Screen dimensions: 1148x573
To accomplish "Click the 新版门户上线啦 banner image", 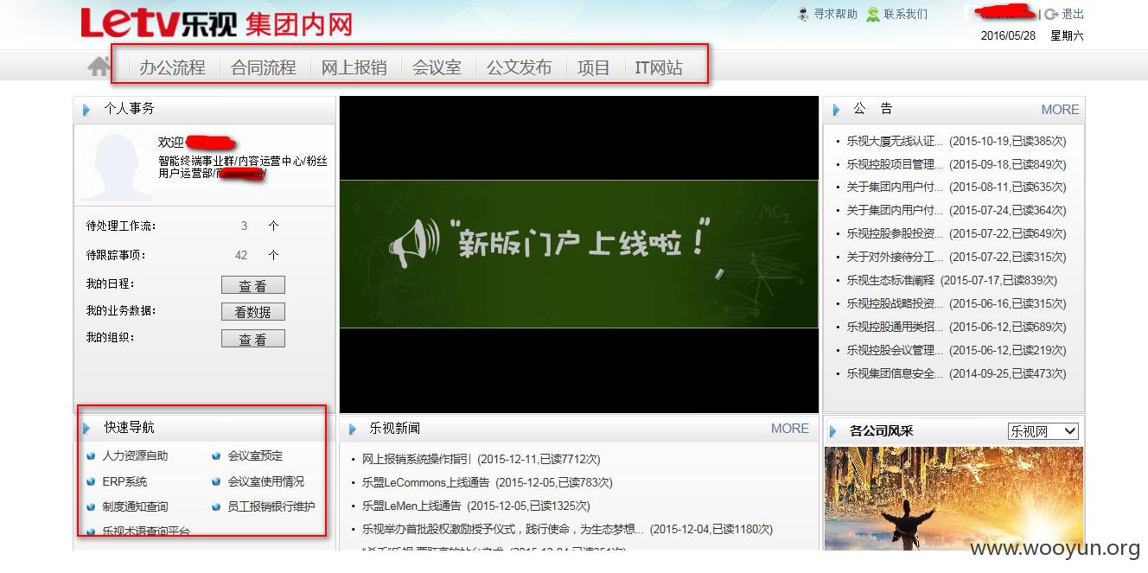I will (578, 254).
